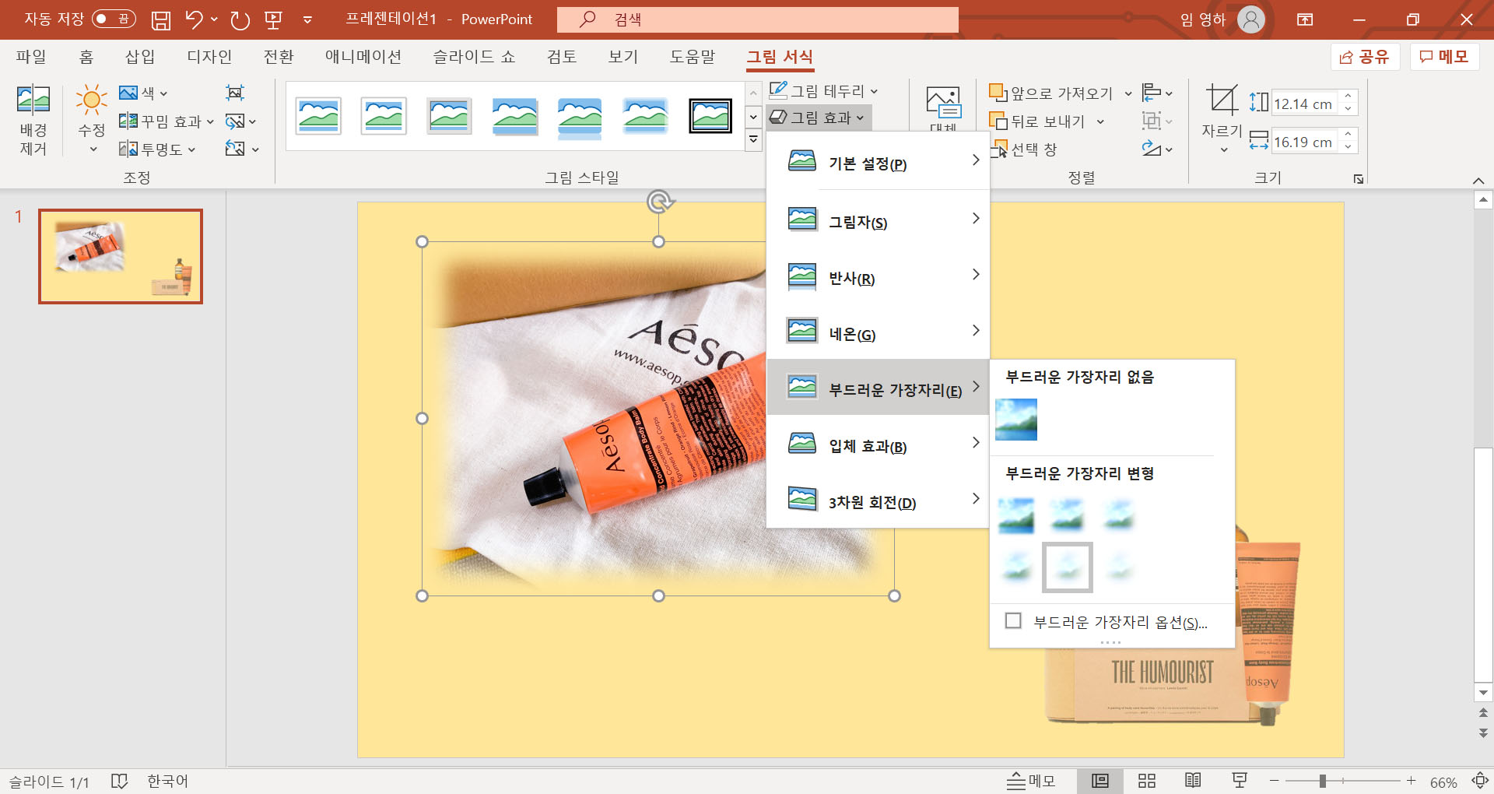Click the zoom slider handle
Viewport: 1494px width, 794px height.
point(1322,781)
